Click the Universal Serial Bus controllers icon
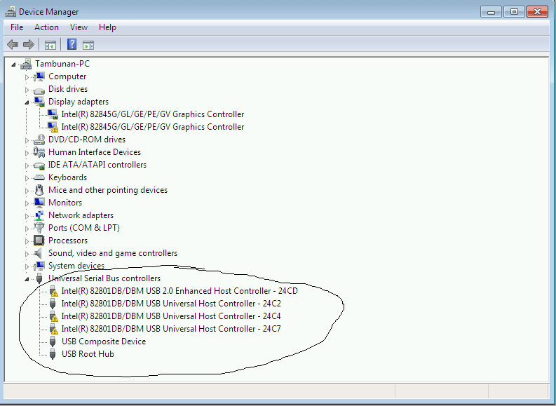Image resolution: width=556 pixels, height=406 pixels. 39,278
